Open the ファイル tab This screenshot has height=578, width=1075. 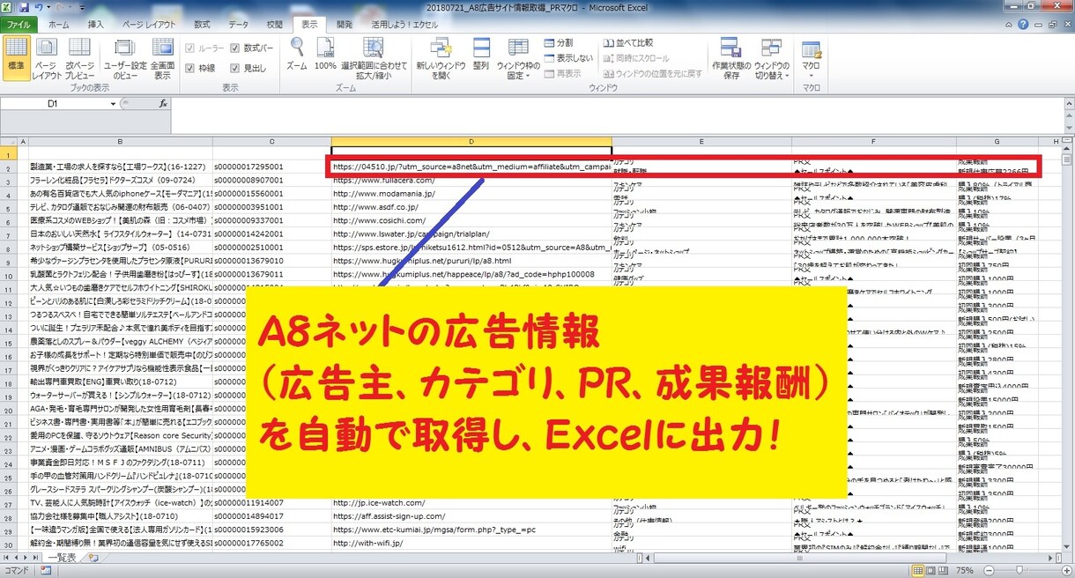tap(19, 25)
